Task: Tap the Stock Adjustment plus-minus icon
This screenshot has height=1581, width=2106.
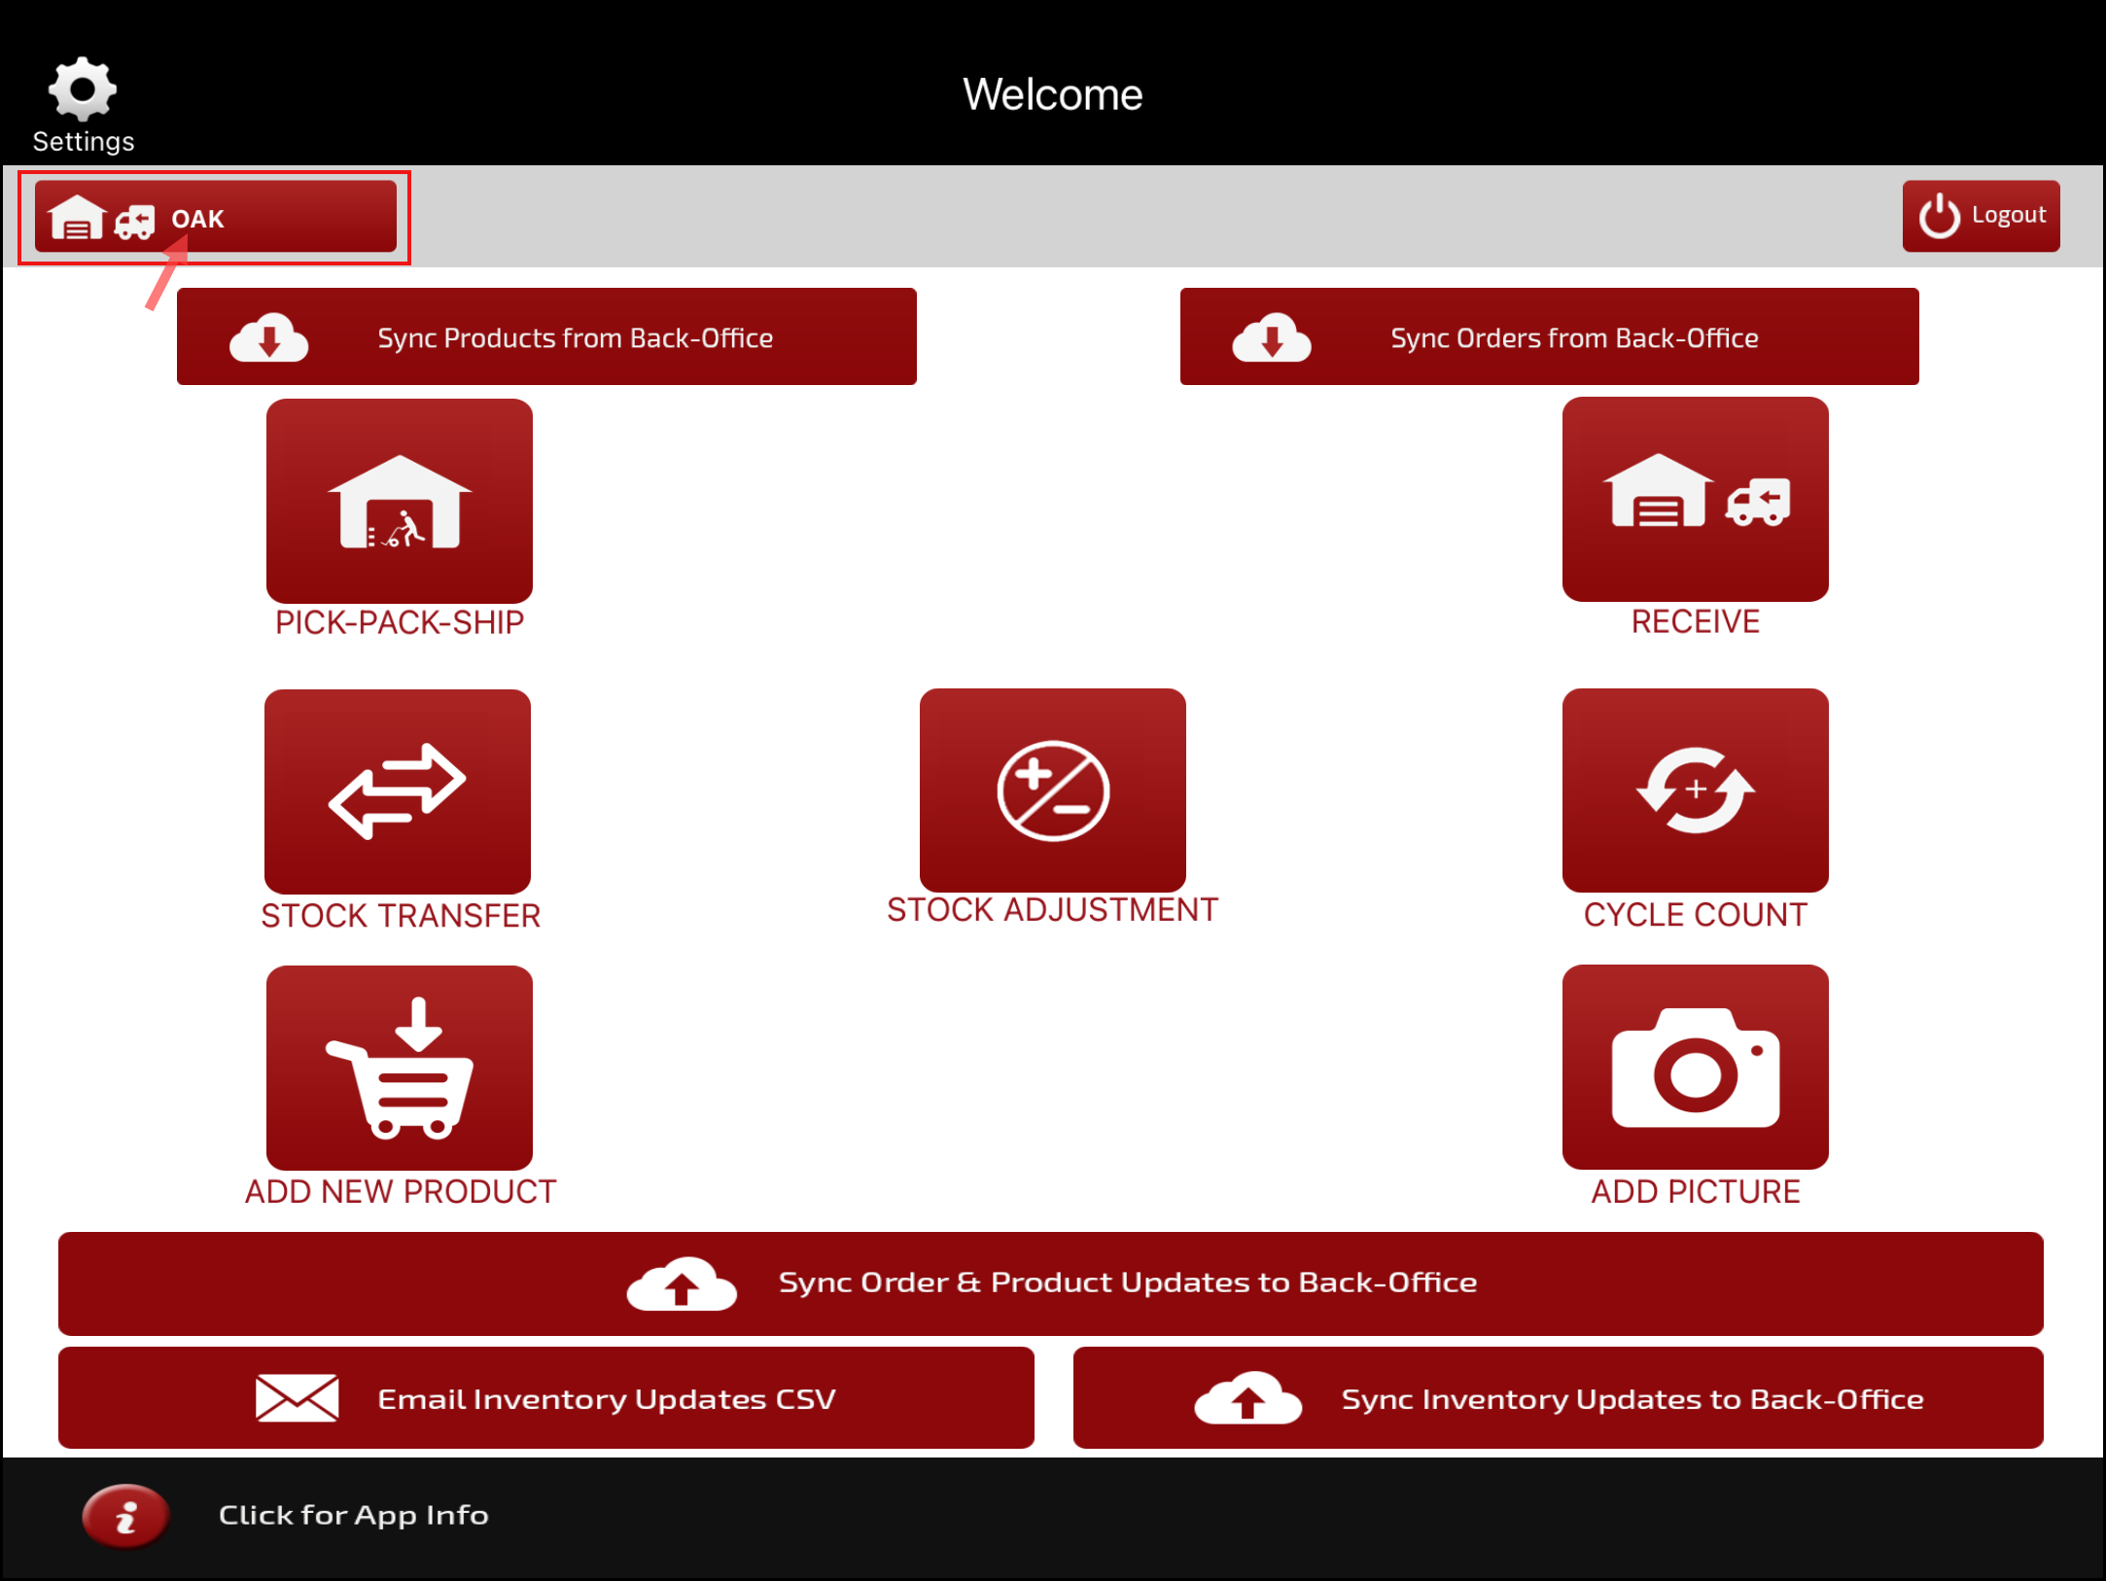Action: (1052, 790)
